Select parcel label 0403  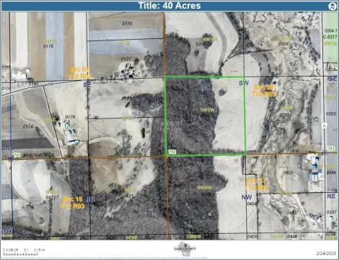[288, 173]
